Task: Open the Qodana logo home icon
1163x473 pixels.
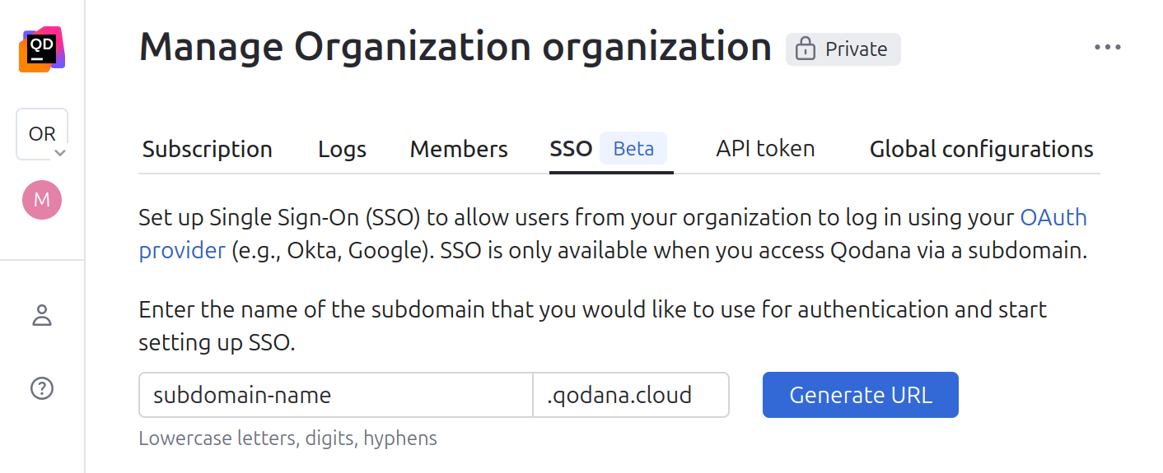Action: point(42,49)
